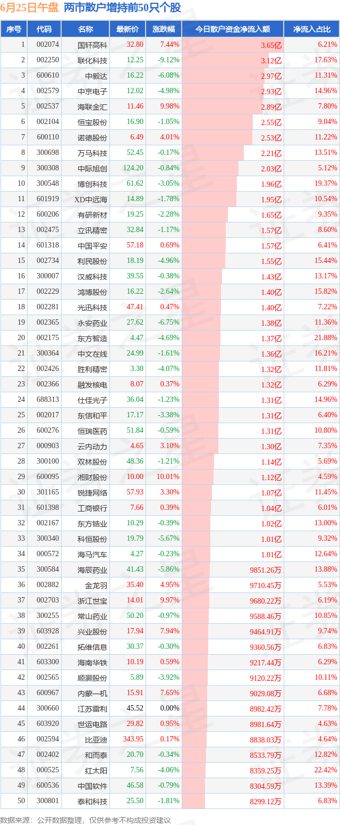Click stock name 内蒙一机
Viewport: 340px width, 825px height.
92,694
